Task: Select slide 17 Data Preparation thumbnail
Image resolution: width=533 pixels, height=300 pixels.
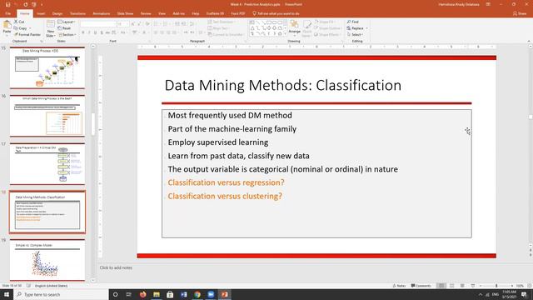Action: 47,163
